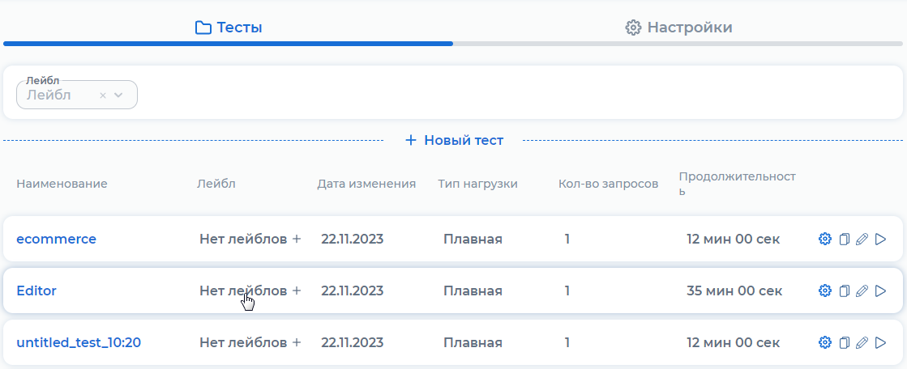The width and height of the screenshot is (907, 369).
Task: Open the untitled_test_10:20 link
Action: pyautogui.click(x=79, y=343)
